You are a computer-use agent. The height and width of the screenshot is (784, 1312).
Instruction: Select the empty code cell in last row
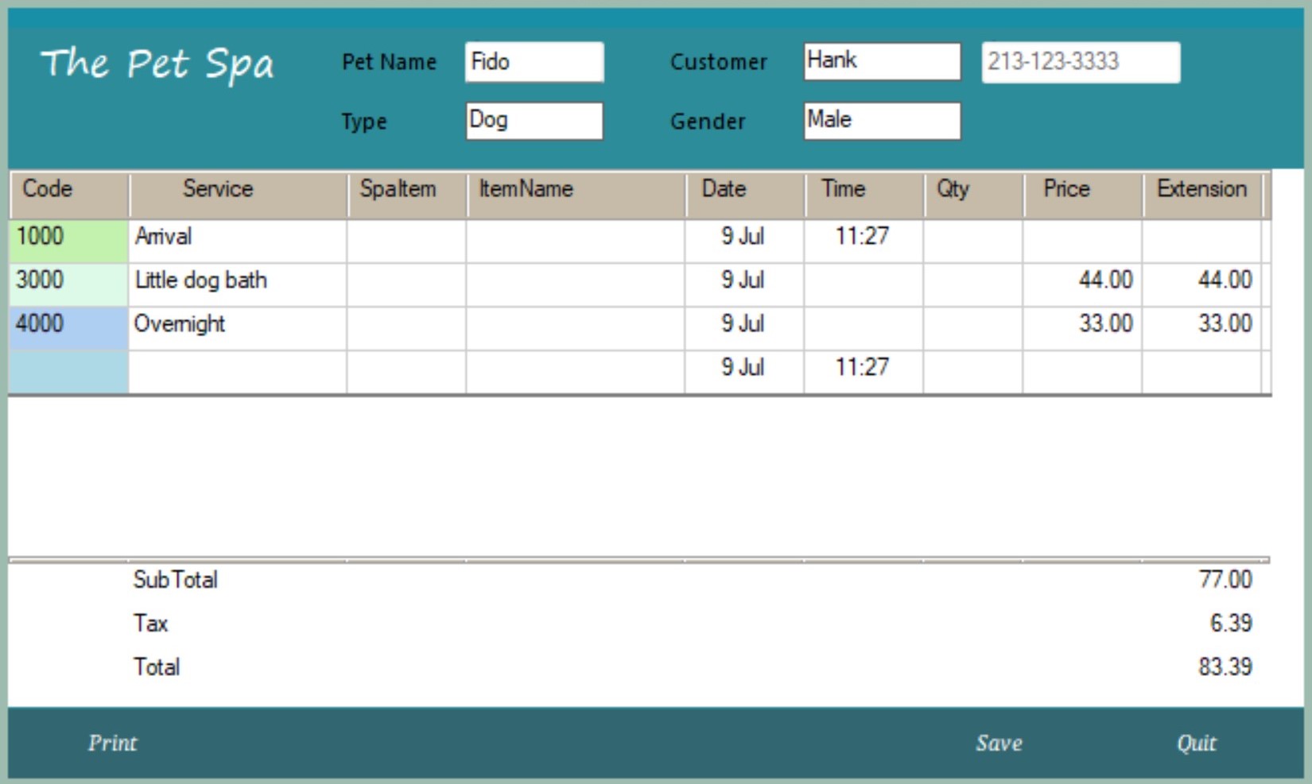point(68,372)
